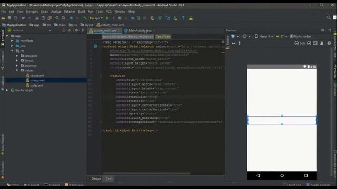
Task: Undo the last edit via toolbar
Action: click(23, 18)
